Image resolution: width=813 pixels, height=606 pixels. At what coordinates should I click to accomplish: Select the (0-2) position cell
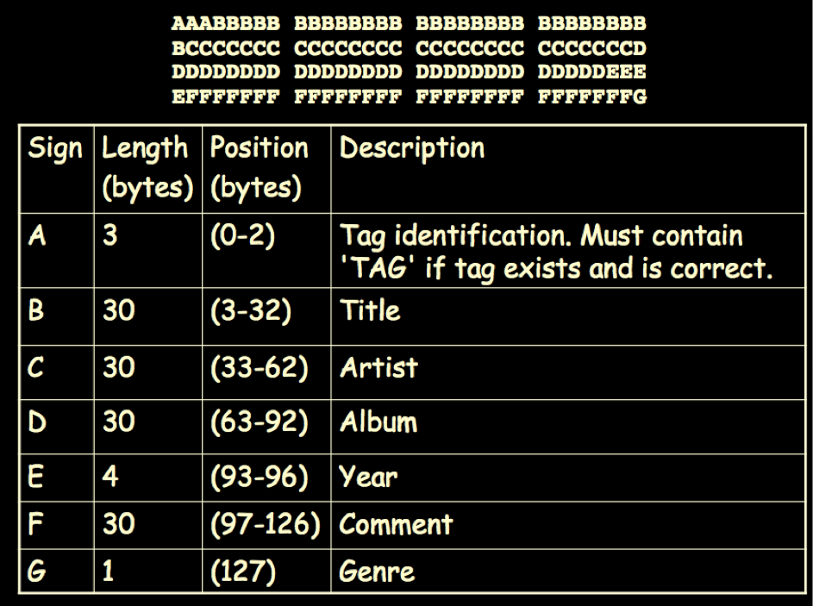266,250
